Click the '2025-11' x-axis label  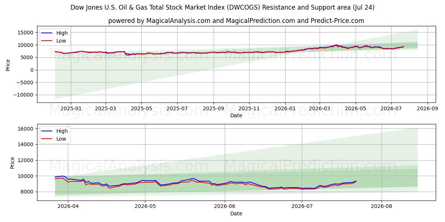pyautogui.click(x=249, y=108)
